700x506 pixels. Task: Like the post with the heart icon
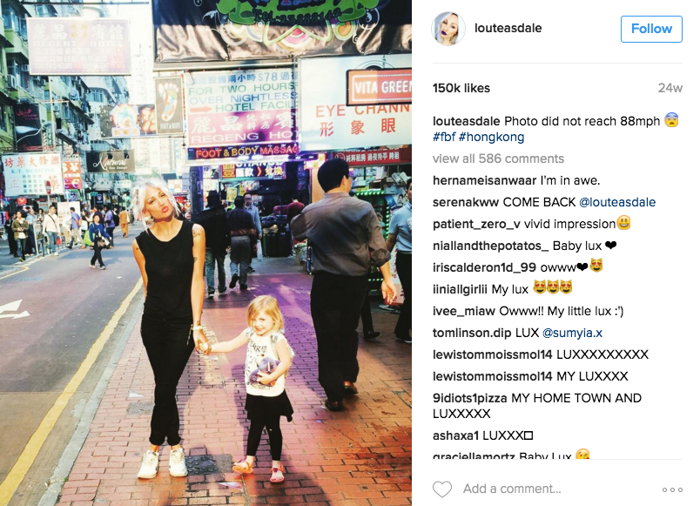pos(442,489)
